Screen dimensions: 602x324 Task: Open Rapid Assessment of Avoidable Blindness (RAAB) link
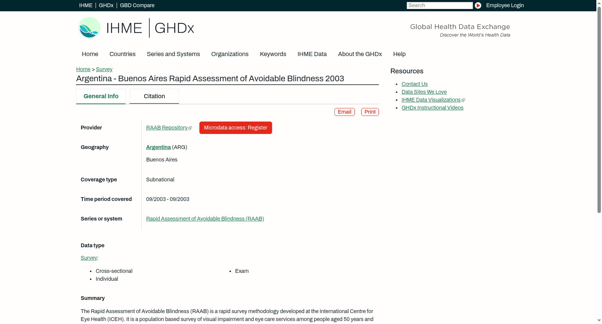[x=205, y=219]
